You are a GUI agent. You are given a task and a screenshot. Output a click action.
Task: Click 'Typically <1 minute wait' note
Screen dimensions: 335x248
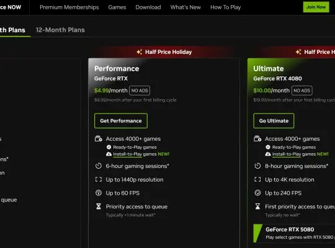(x=130, y=215)
